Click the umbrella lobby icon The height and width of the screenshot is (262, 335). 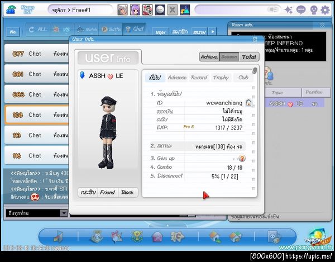[11, 9]
